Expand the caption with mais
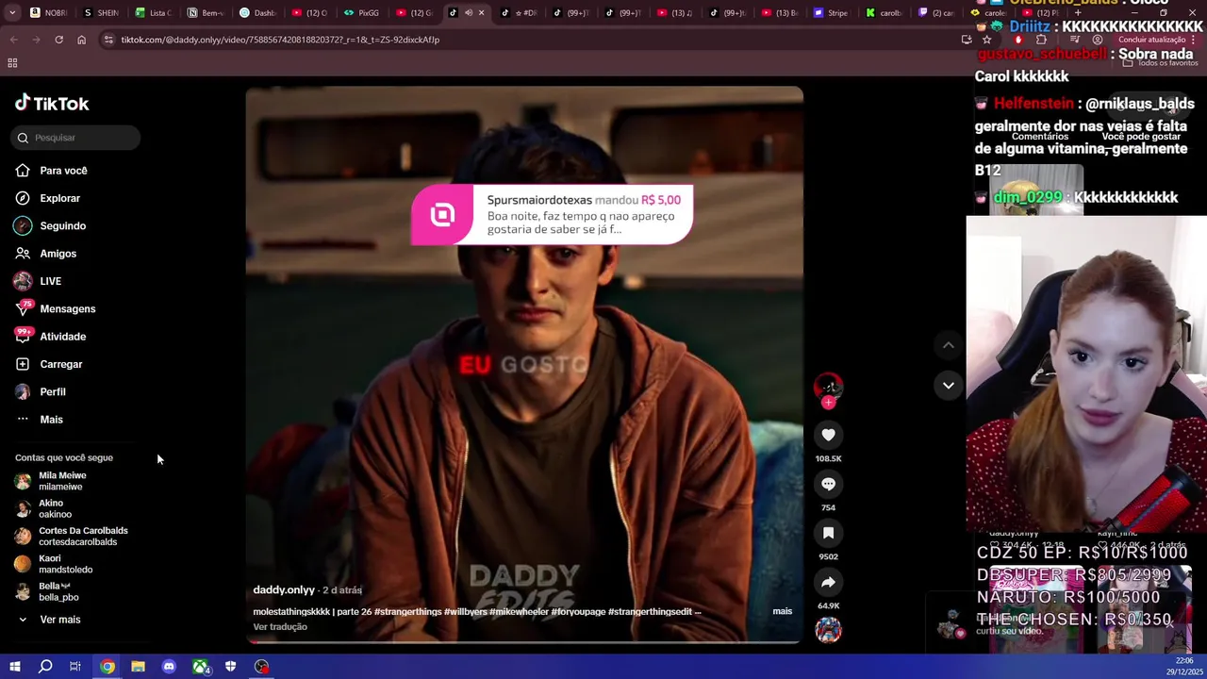Screen dimensions: 1207x679 point(783,611)
